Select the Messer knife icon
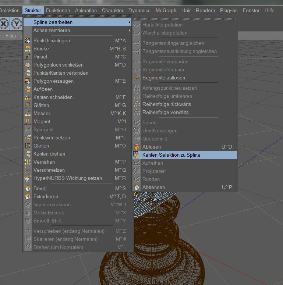The image size is (283, 285). coord(28,113)
